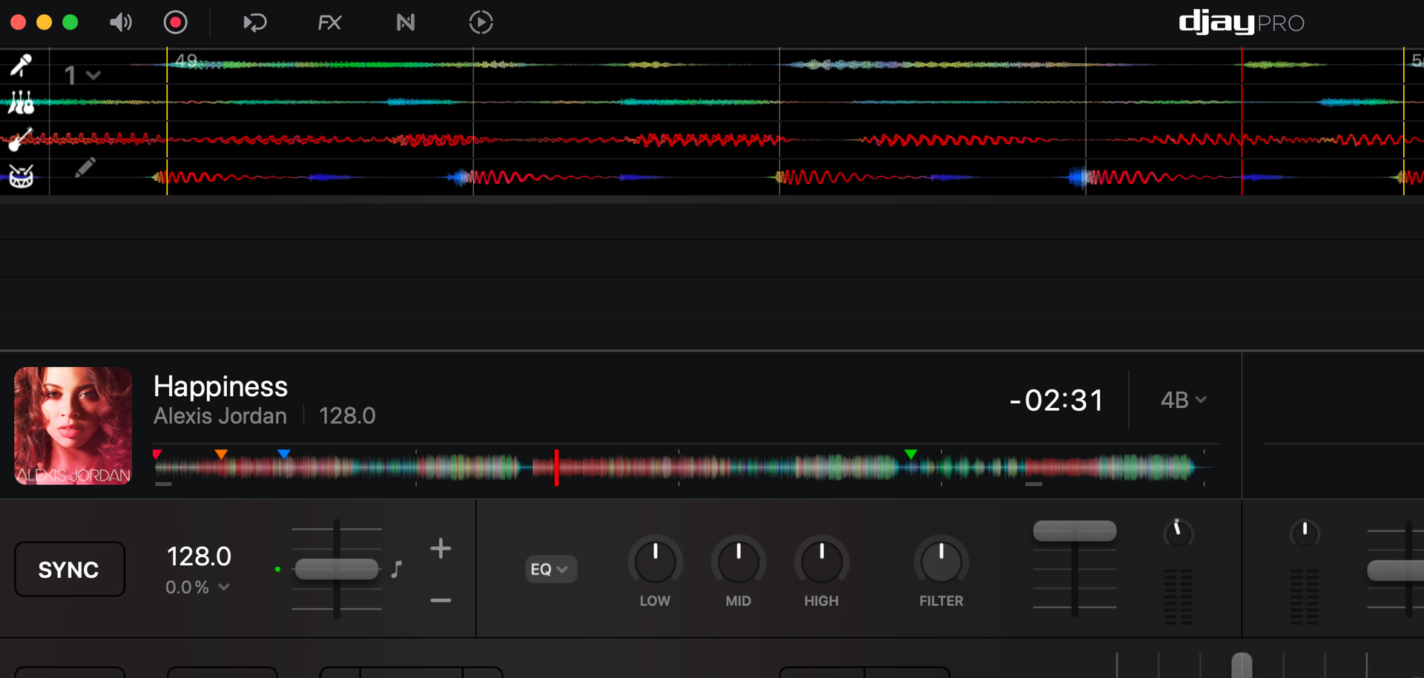Viewport: 1424px width, 678px height.
Task: Toggle the harmonic instruments stem icon
Action: click(21, 102)
